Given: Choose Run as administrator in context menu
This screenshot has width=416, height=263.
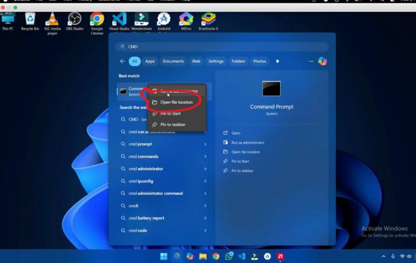Looking at the screenshot, I should [177, 91].
